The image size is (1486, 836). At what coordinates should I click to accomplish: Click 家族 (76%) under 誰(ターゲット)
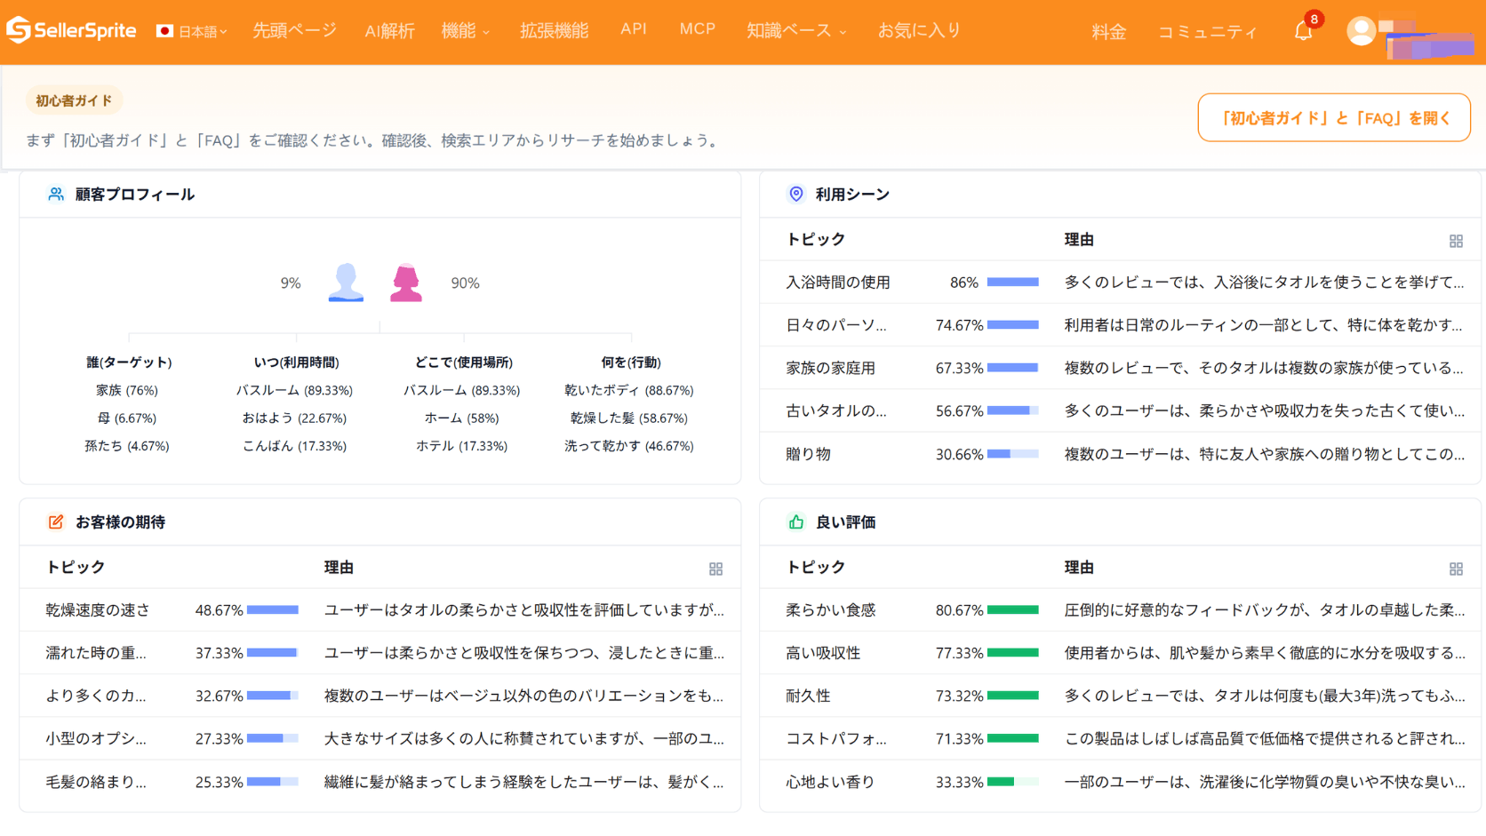[126, 390]
